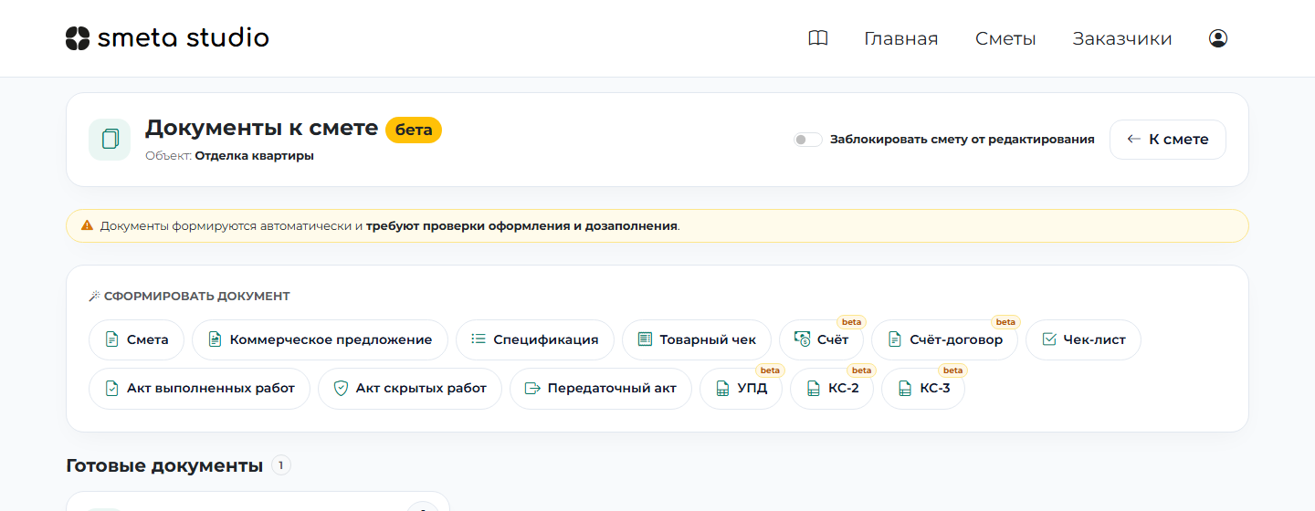This screenshot has height=511, width=1315.
Task: Generate Акт выполненных работ
Action: [x=199, y=389]
